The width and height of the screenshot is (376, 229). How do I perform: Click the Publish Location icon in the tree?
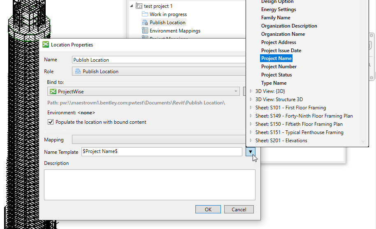tap(145, 23)
